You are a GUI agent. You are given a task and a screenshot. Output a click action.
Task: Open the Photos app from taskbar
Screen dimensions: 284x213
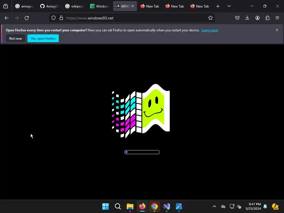(x=179, y=206)
